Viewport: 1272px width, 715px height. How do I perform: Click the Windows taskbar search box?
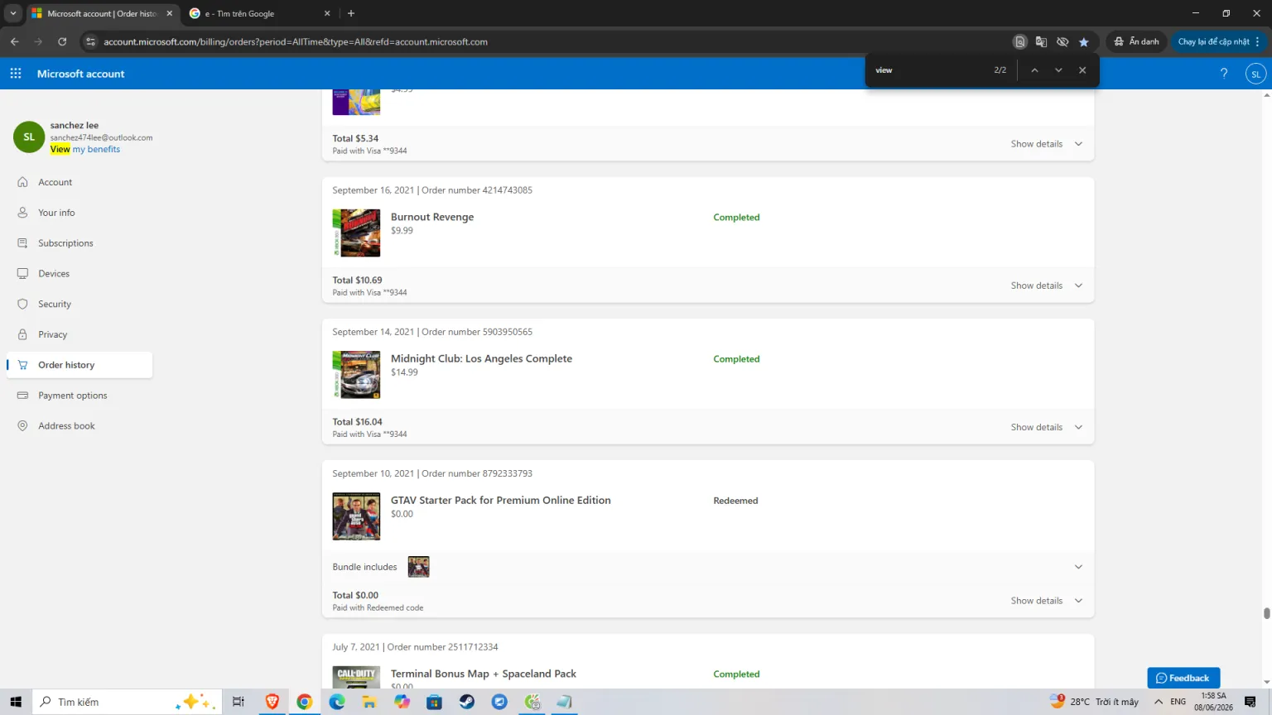pos(128,702)
